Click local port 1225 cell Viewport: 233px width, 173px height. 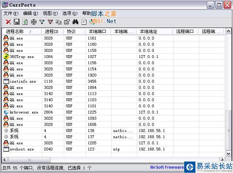click(92, 112)
